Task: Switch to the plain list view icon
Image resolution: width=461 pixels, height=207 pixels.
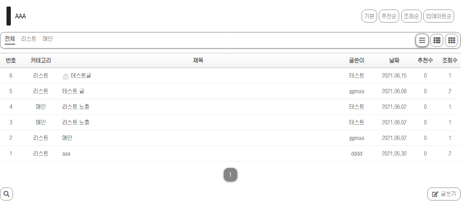Action: 422,40
